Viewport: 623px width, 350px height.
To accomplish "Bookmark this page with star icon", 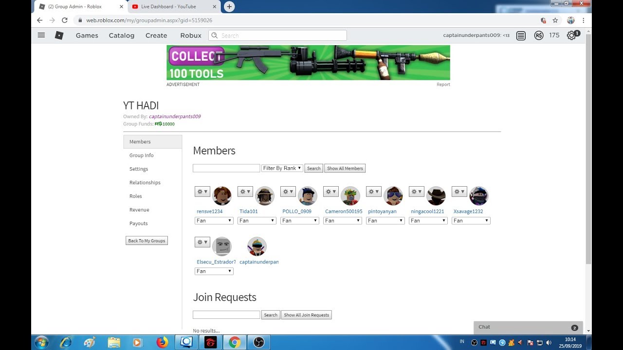I will (x=556, y=20).
